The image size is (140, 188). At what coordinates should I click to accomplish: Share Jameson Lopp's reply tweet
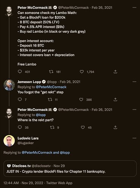[x=115, y=100]
